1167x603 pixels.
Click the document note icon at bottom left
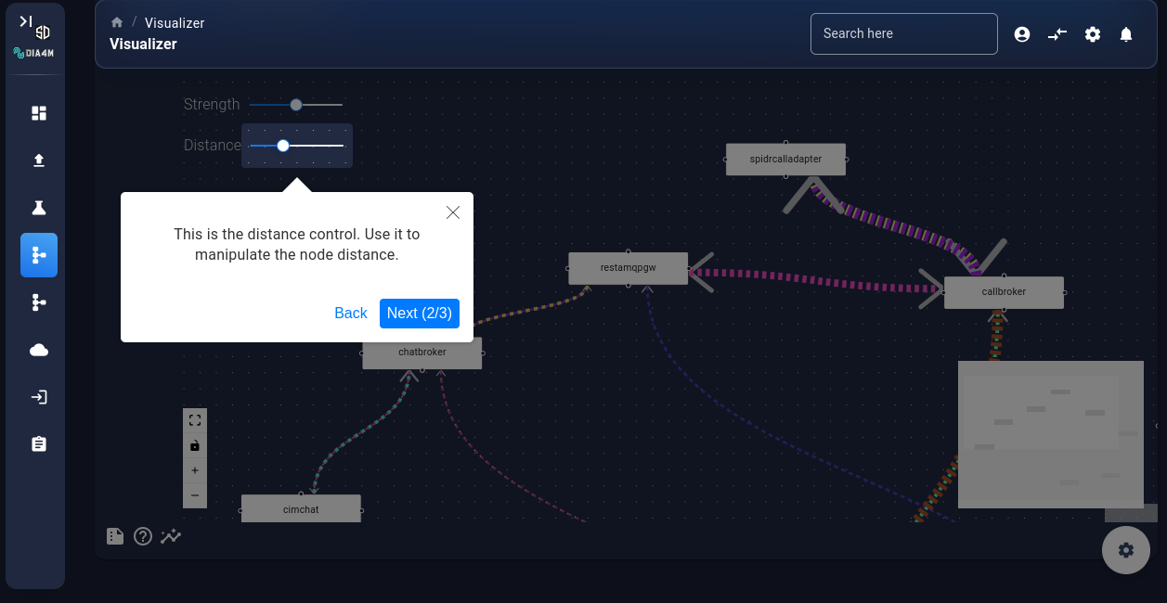tap(115, 536)
